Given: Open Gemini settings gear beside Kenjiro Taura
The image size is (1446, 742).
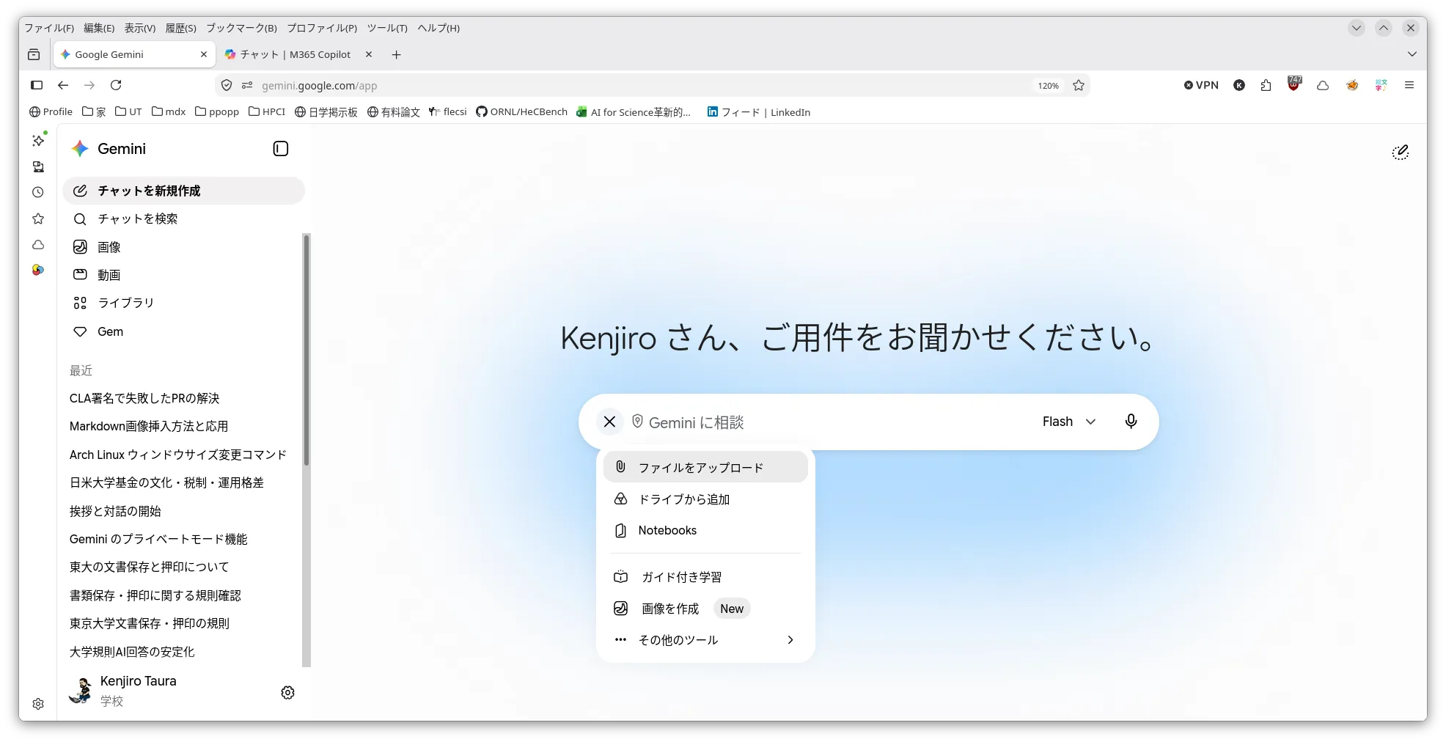Looking at the screenshot, I should point(287,693).
